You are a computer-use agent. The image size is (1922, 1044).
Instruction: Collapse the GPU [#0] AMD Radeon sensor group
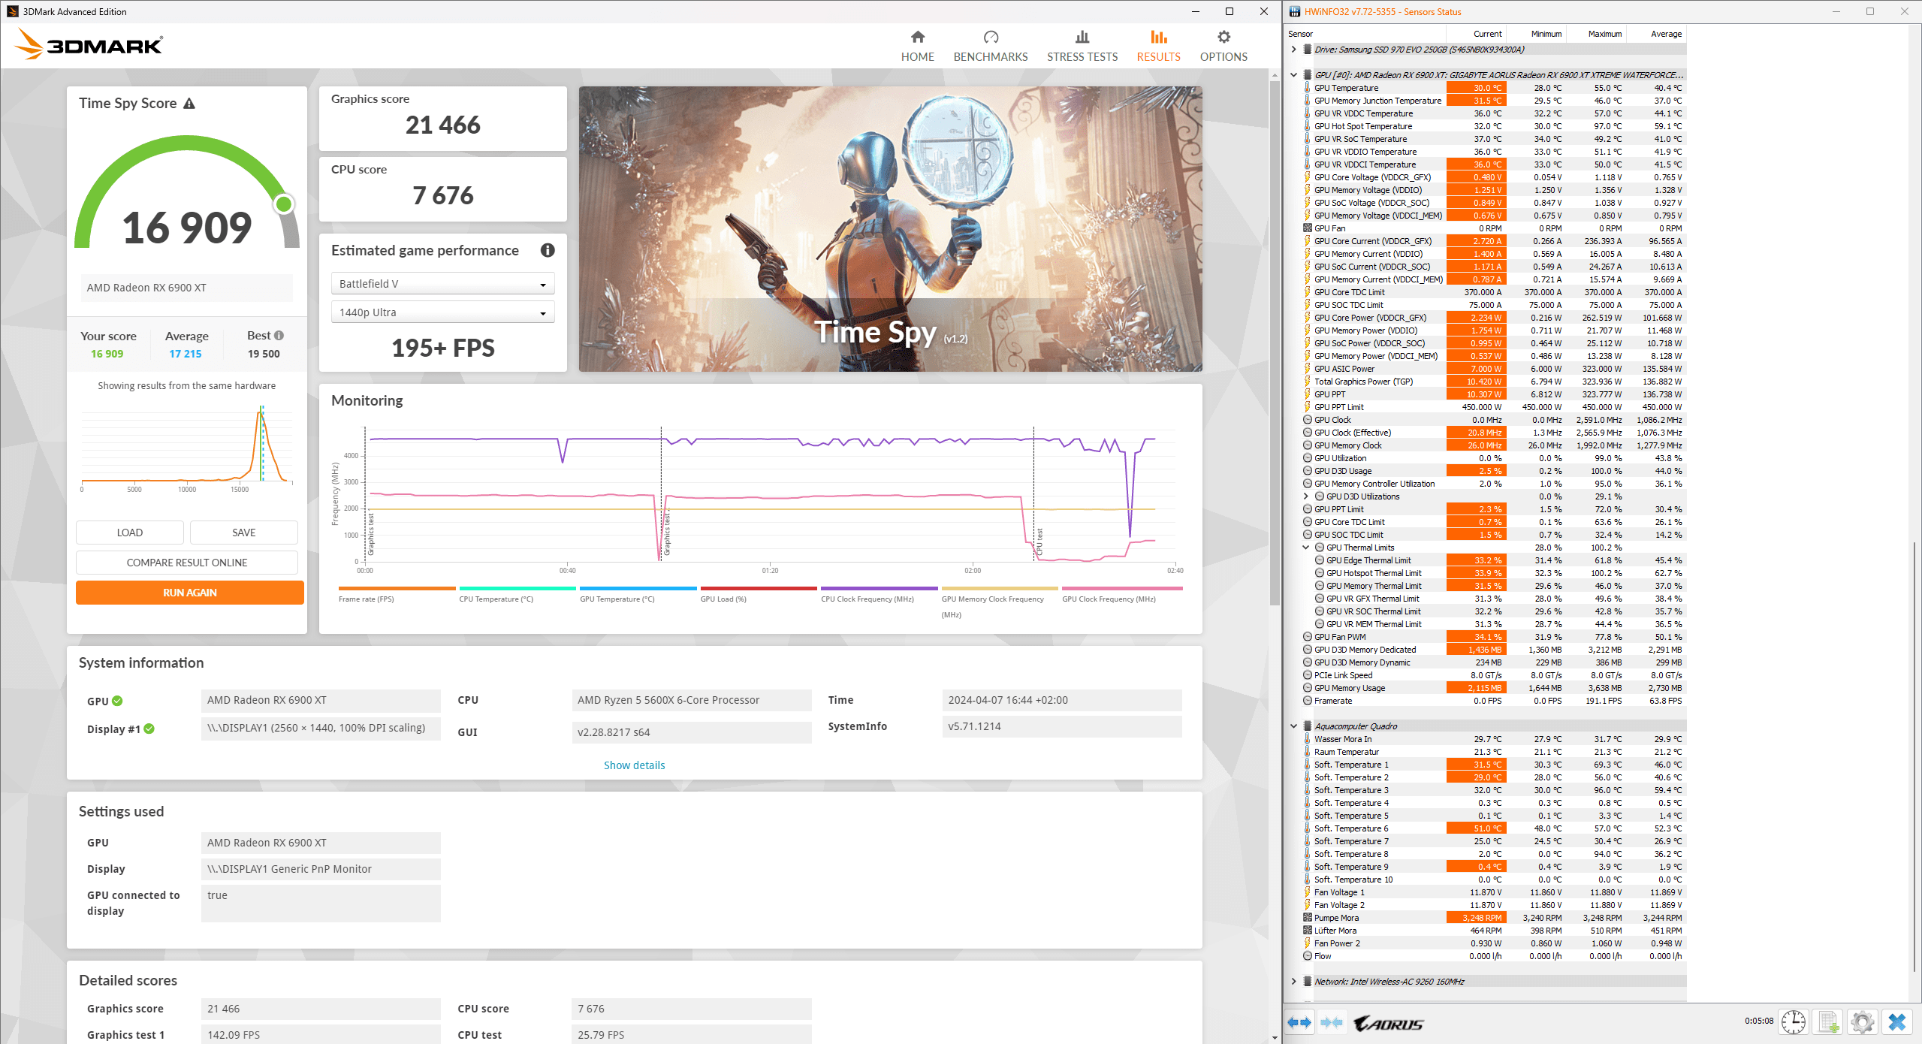coord(1293,75)
